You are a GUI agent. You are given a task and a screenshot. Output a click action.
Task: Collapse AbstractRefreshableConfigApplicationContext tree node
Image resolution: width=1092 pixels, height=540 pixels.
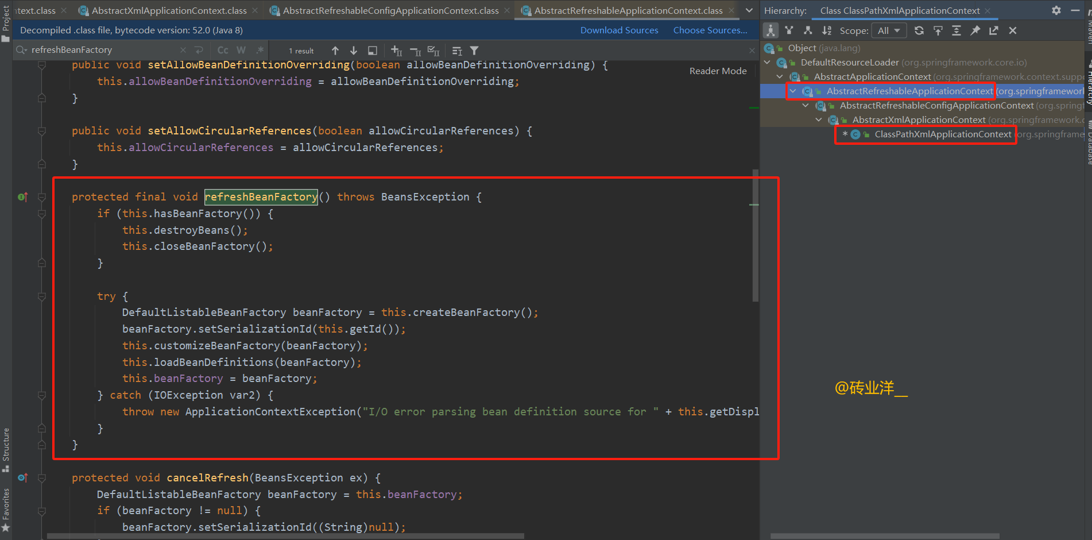806,105
